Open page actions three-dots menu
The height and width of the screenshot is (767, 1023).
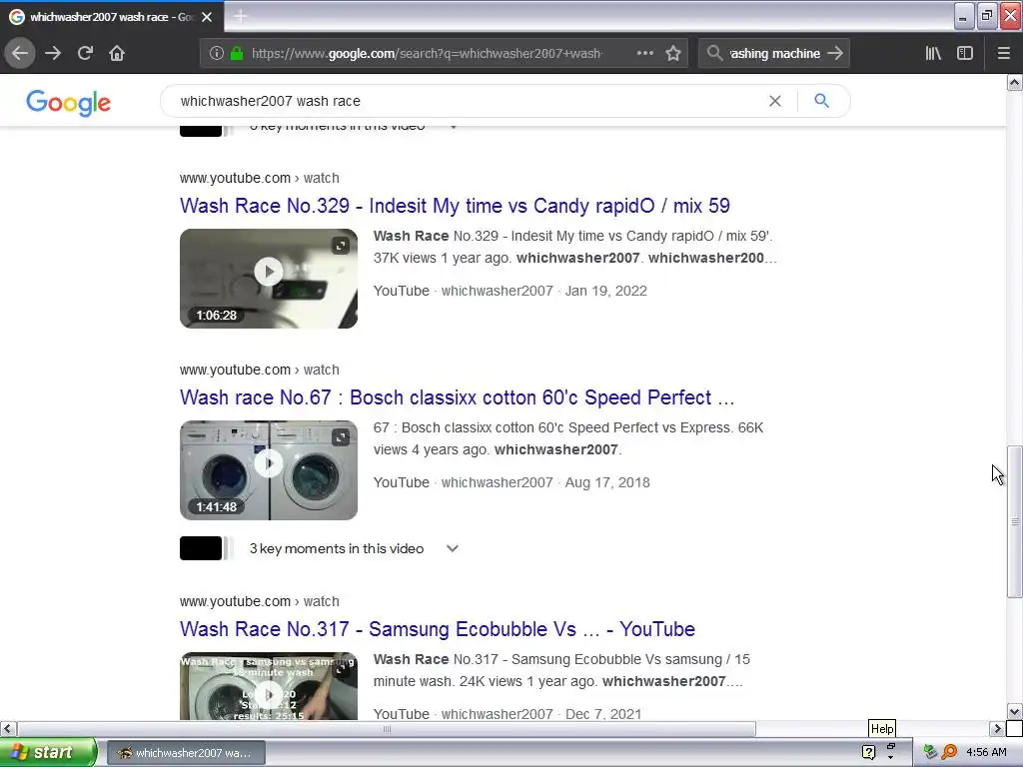644,53
